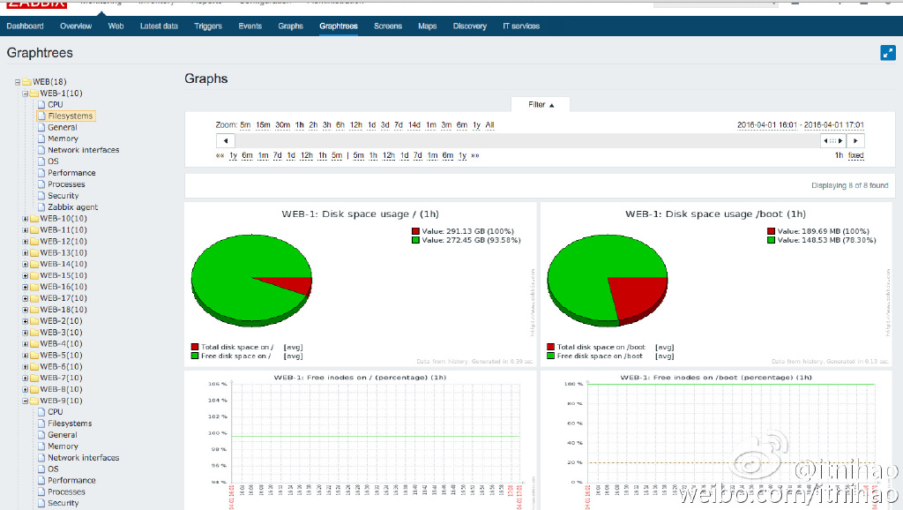Click the Free inodes on / graph

(x=361, y=441)
